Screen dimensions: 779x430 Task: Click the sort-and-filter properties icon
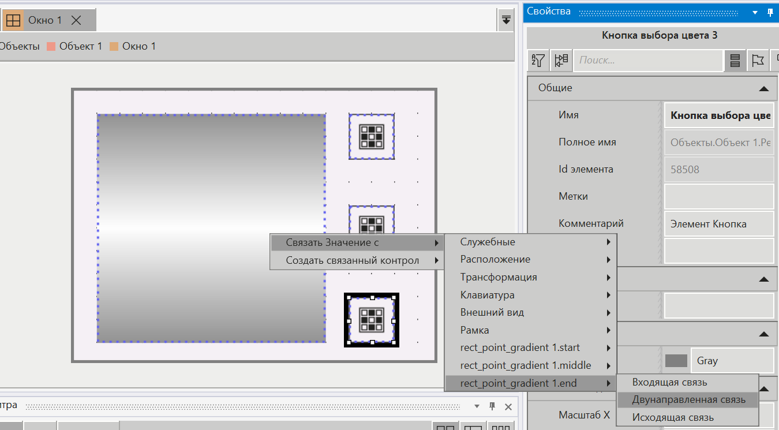tap(538, 60)
